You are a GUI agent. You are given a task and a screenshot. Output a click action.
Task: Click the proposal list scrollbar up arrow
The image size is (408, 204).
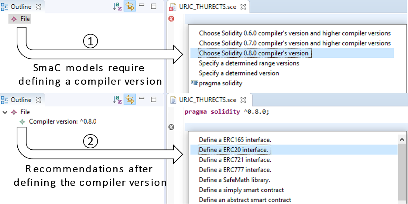[x=402, y=139]
